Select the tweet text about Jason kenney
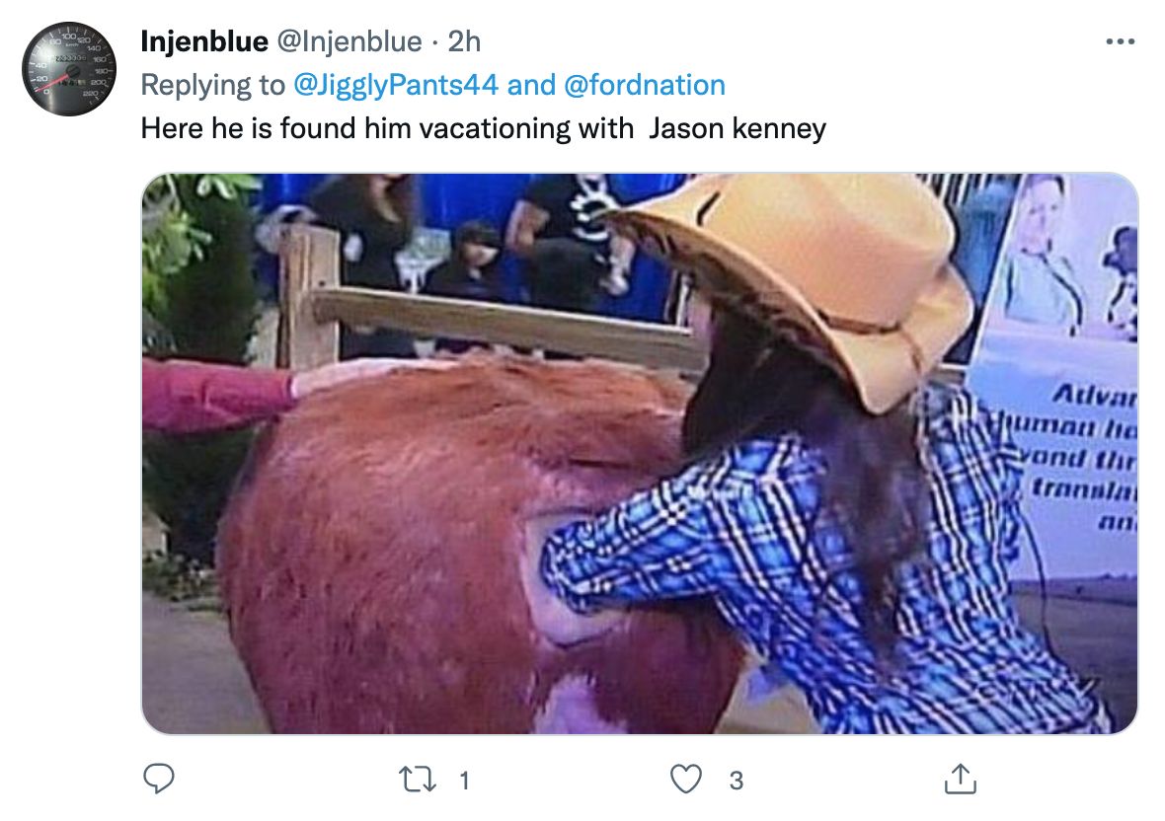 click(483, 128)
